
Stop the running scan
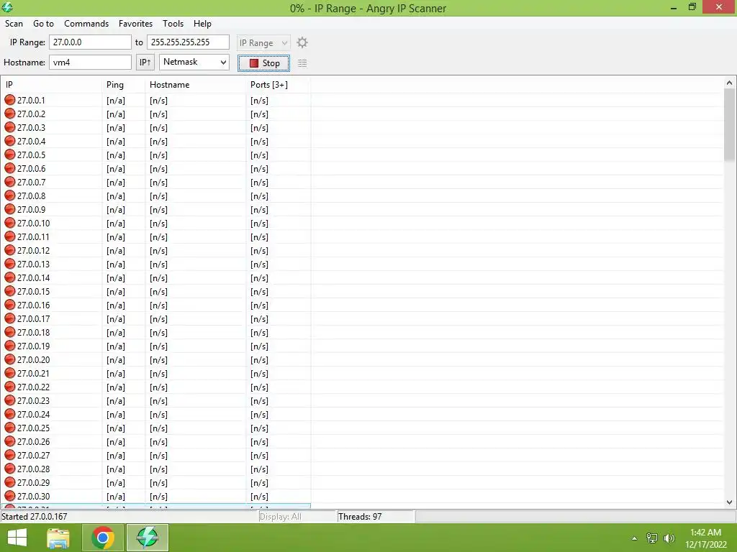[x=263, y=63]
